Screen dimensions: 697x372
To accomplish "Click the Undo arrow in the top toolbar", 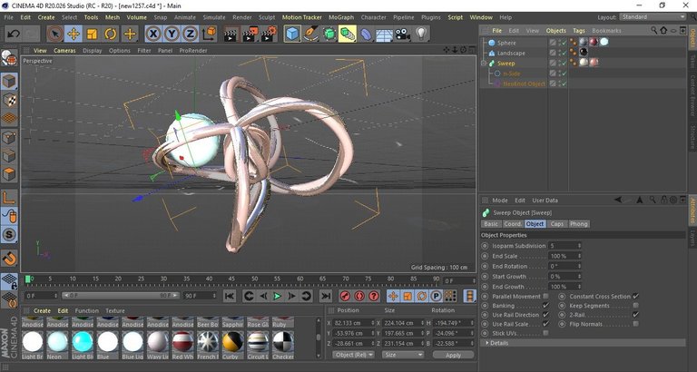I will point(14,34).
